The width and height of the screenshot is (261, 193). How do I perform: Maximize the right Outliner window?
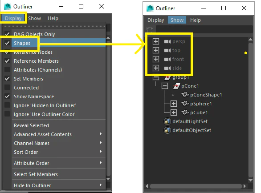[x=224, y=8]
